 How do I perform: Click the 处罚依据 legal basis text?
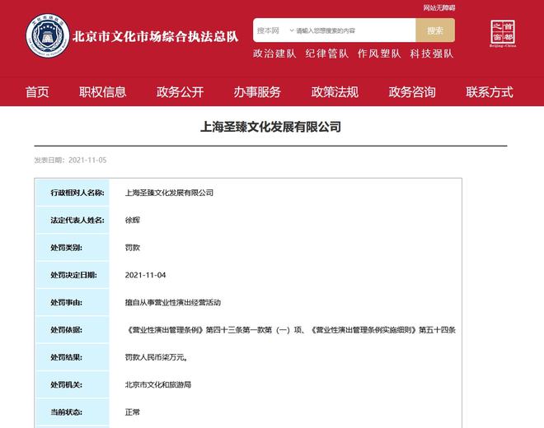[290, 330]
